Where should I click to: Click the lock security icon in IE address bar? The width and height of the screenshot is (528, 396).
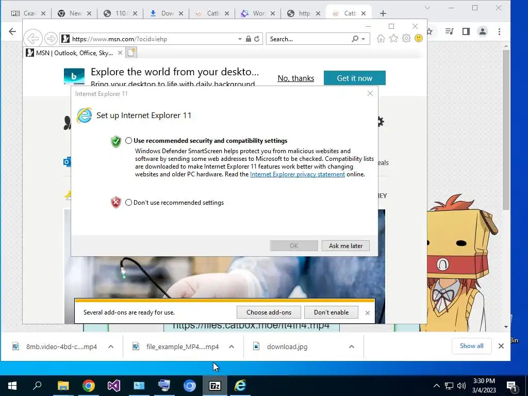click(x=248, y=39)
